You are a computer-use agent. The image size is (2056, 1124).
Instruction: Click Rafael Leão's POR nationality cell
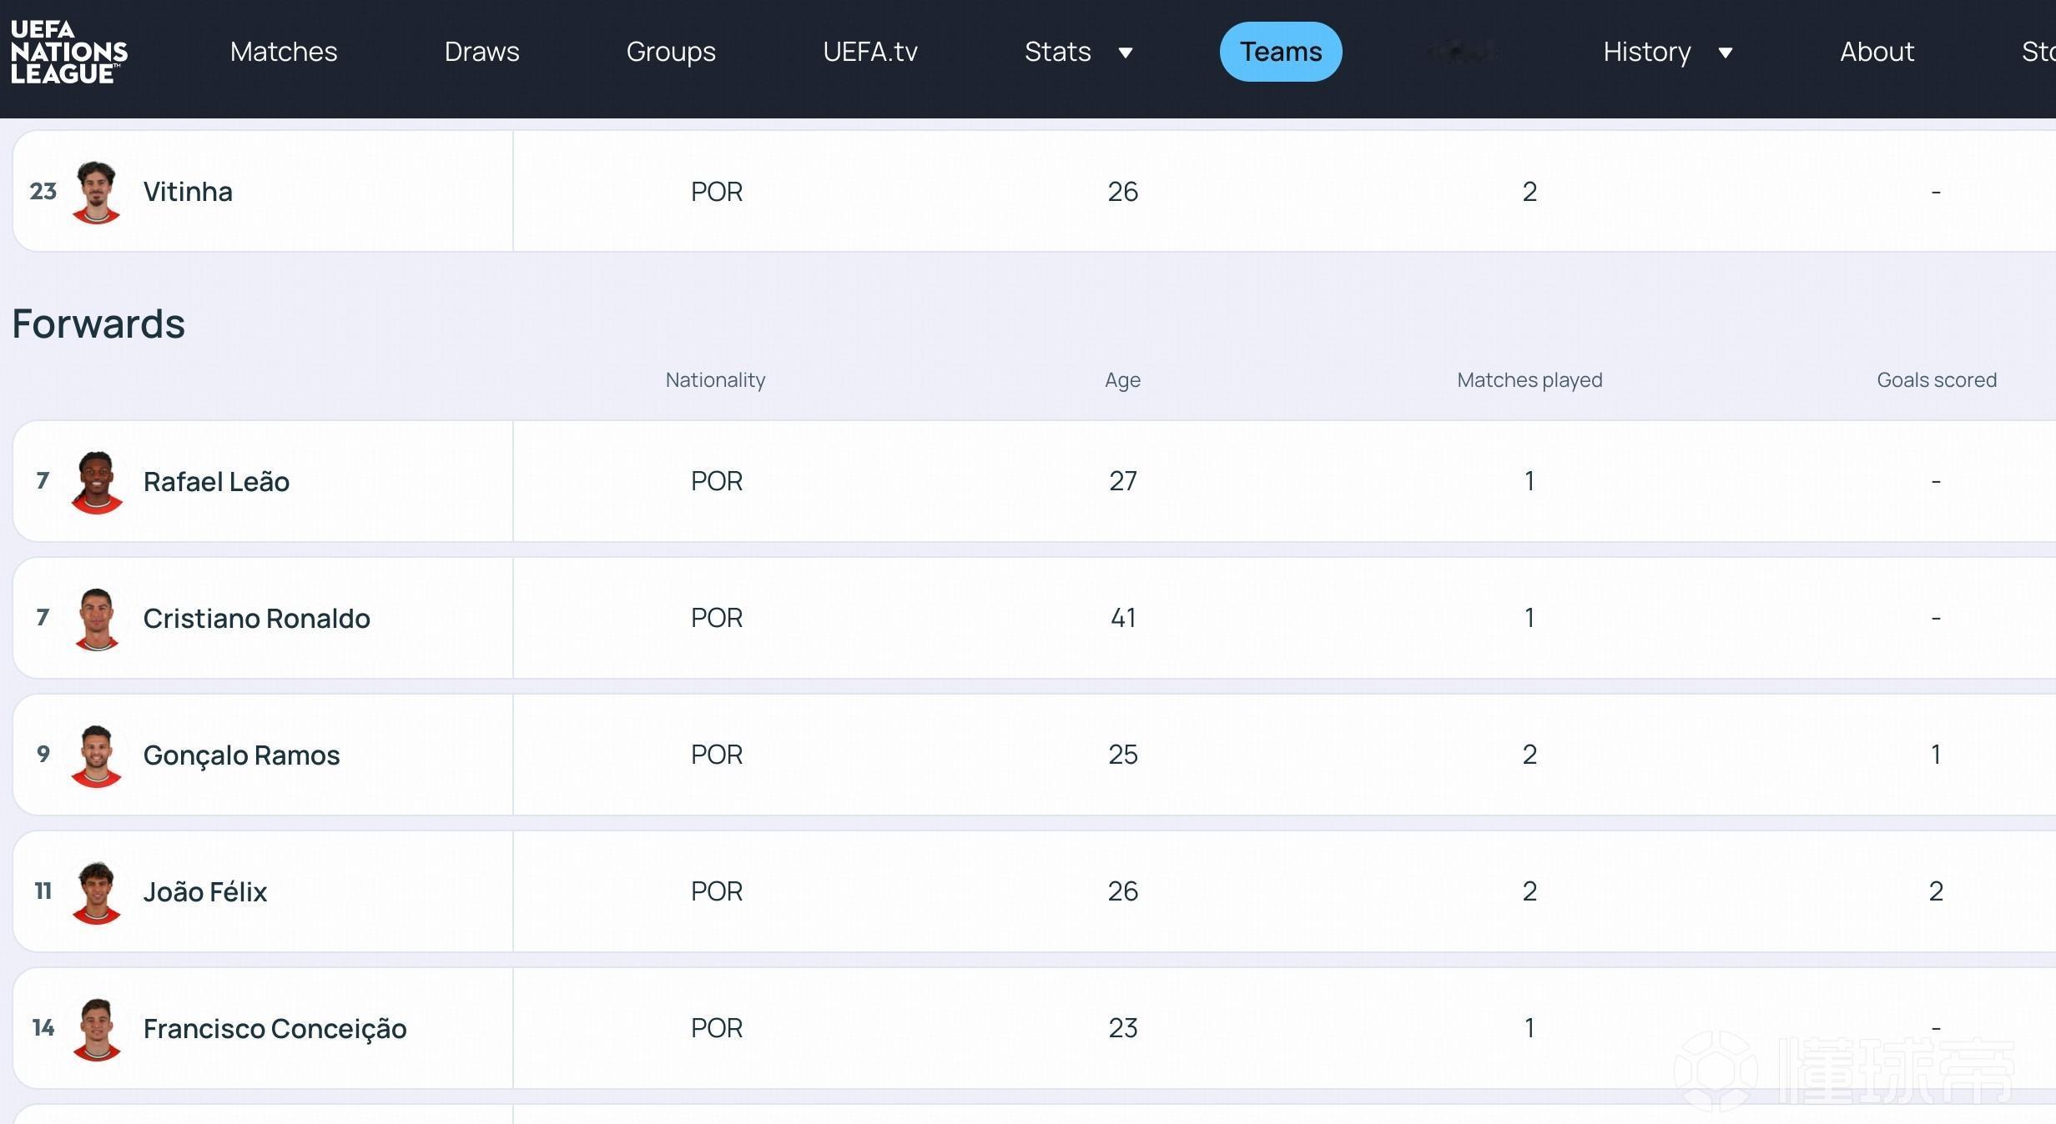coord(717,481)
